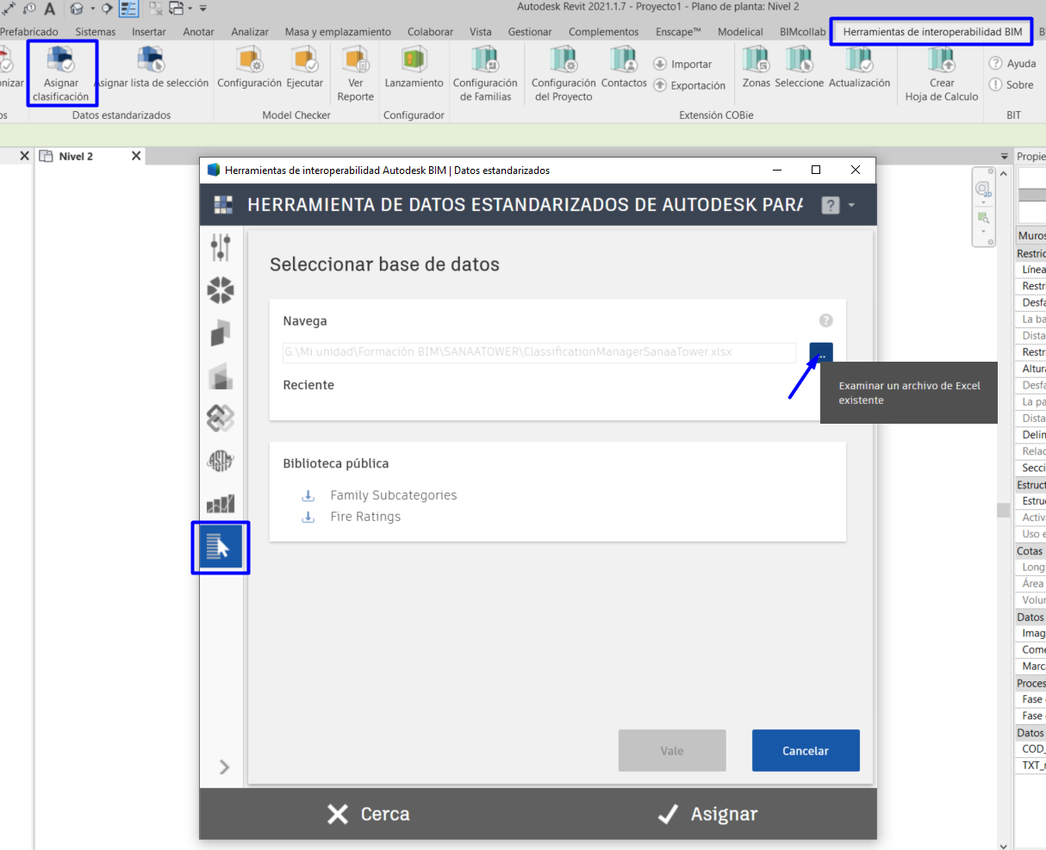This screenshot has height=850, width=1046.
Task: Select the ASTM database sidebar icon
Action: pos(221,462)
